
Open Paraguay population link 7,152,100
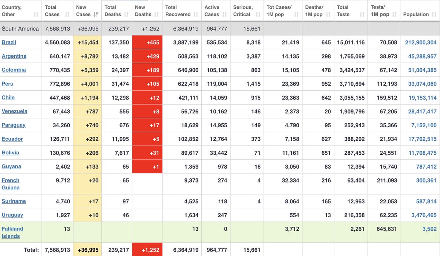(x=424, y=125)
